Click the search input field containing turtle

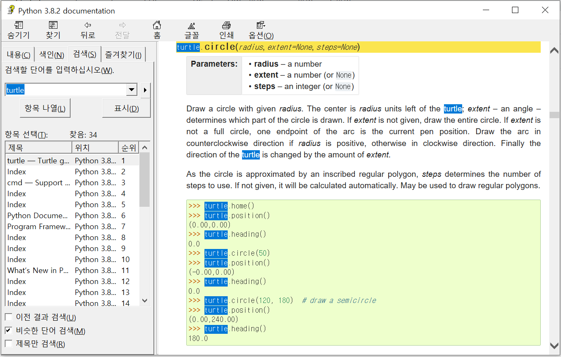click(x=66, y=90)
